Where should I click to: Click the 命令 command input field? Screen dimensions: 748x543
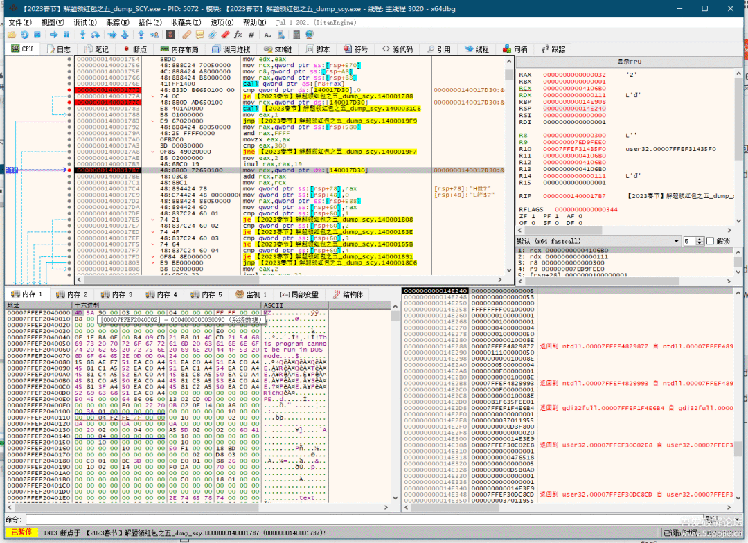click(364, 519)
